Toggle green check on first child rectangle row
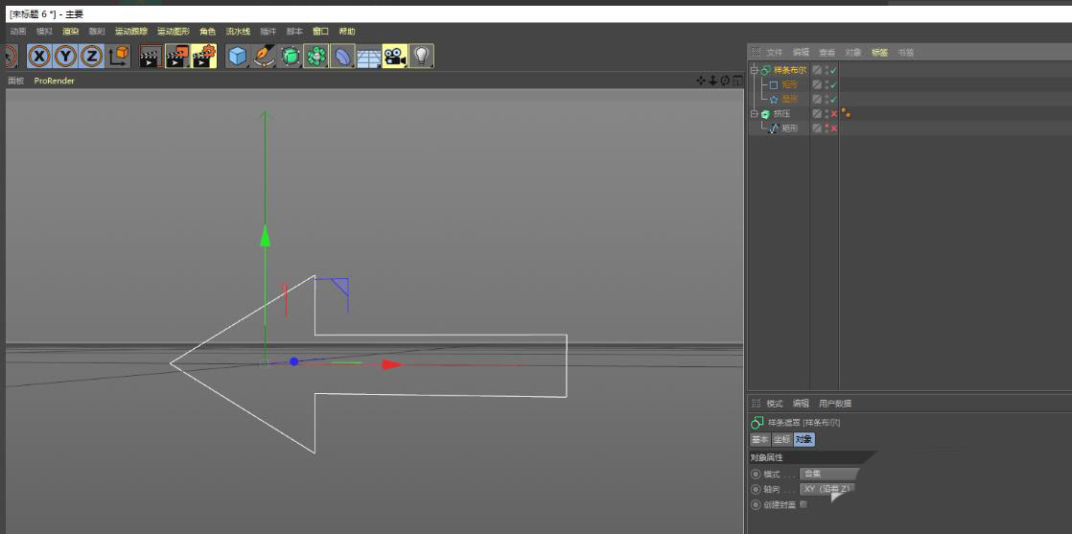The height and width of the screenshot is (534, 1072). click(834, 84)
